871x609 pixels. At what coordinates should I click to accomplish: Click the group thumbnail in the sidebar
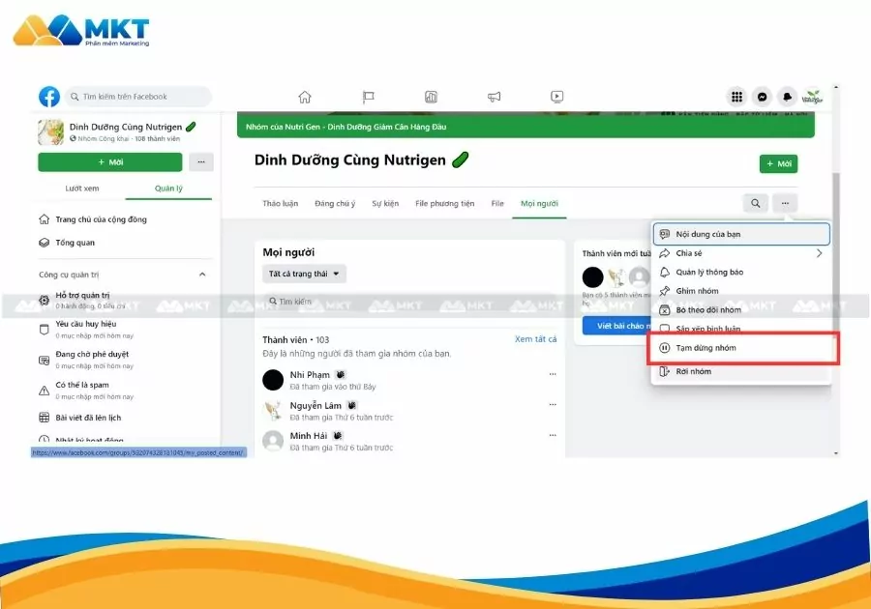[x=50, y=132]
